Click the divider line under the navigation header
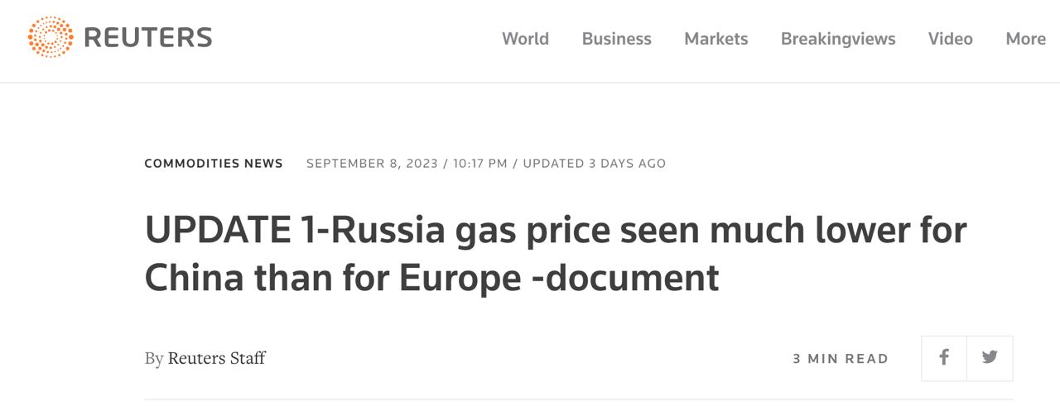 click(x=530, y=83)
